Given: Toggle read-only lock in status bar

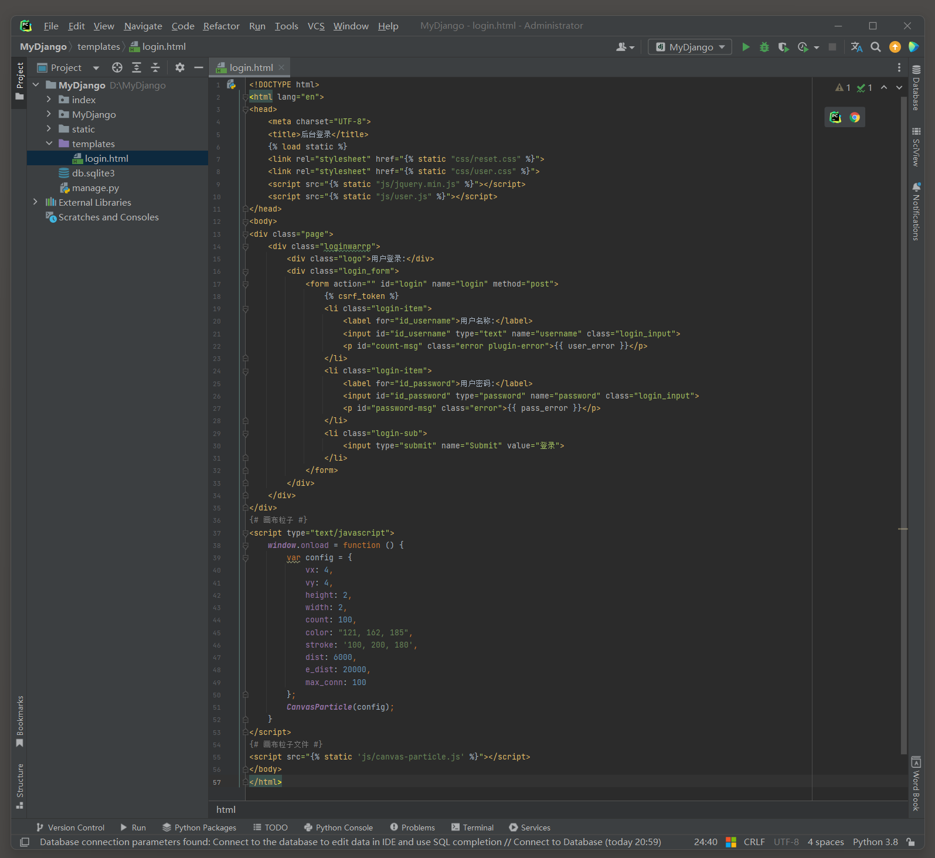Looking at the screenshot, I should coord(910,842).
